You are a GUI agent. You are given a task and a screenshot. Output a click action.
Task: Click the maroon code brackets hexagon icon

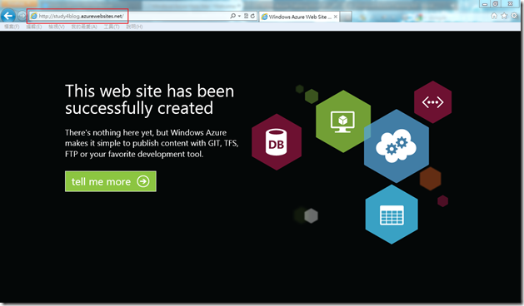click(432, 102)
